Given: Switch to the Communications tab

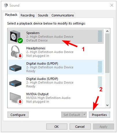Looking at the screenshot, I should (x=63, y=15).
